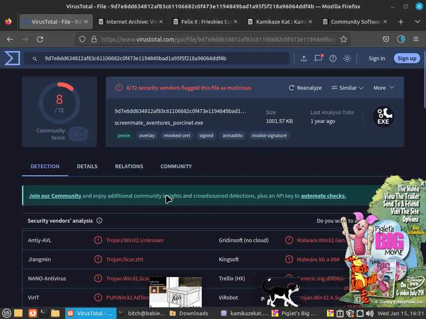Click Options in Piglet popup
The height and width of the screenshot is (319, 426).
[411, 219]
